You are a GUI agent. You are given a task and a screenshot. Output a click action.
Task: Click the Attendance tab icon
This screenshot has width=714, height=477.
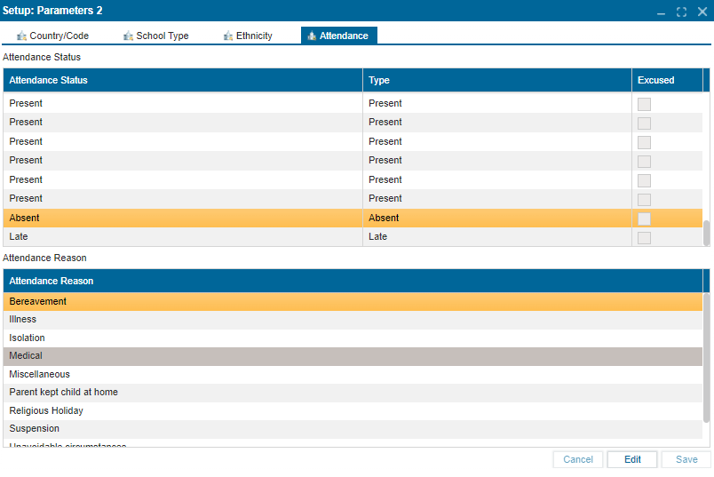point(312,36)
